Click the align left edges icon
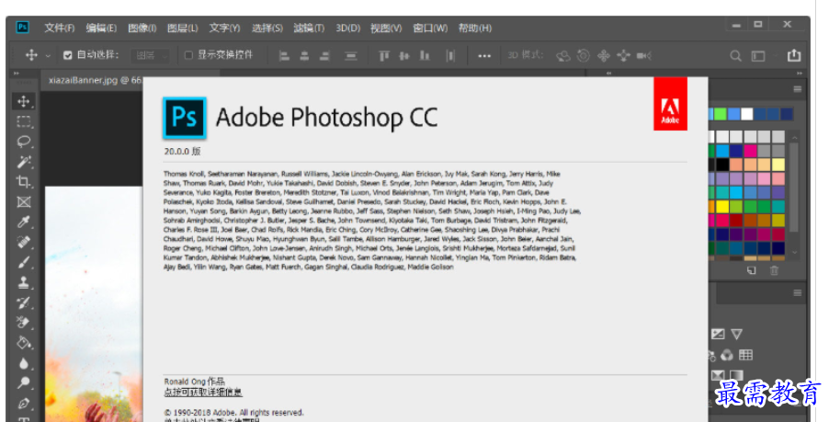Image resolution: width=829 pixels, height=422 pixels. point(284,55)
